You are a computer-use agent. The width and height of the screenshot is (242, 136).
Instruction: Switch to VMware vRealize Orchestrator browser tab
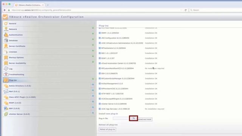[x=29, y=5]
